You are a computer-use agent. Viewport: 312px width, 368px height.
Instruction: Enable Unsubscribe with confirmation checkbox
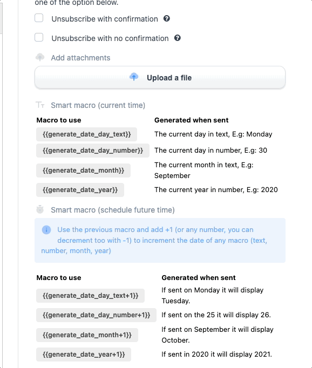point(39,18)
